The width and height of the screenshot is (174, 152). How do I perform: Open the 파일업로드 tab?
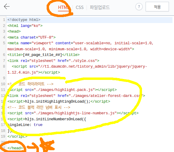(x=100, y=7)
